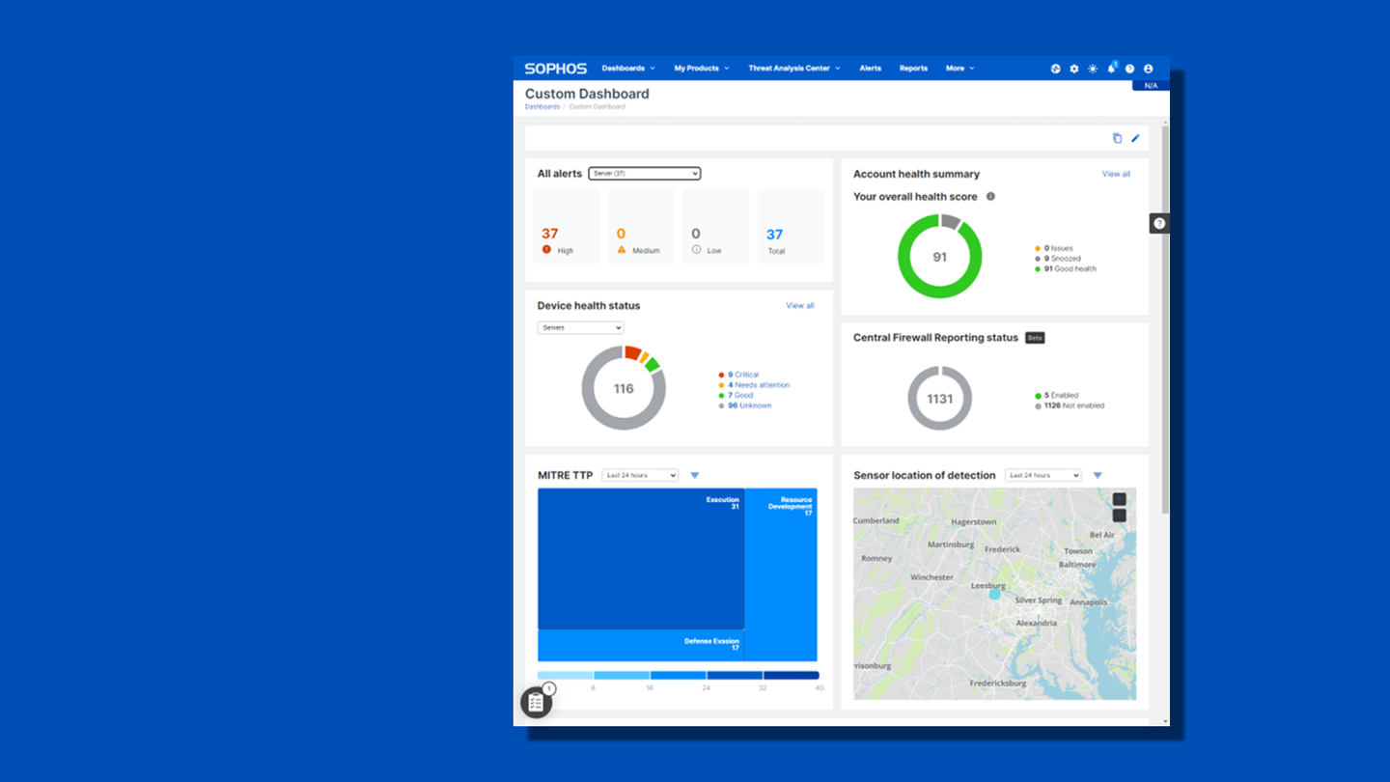
Task: Open the MITRE TTP filter funnel icon
Action: coord(694,475)
